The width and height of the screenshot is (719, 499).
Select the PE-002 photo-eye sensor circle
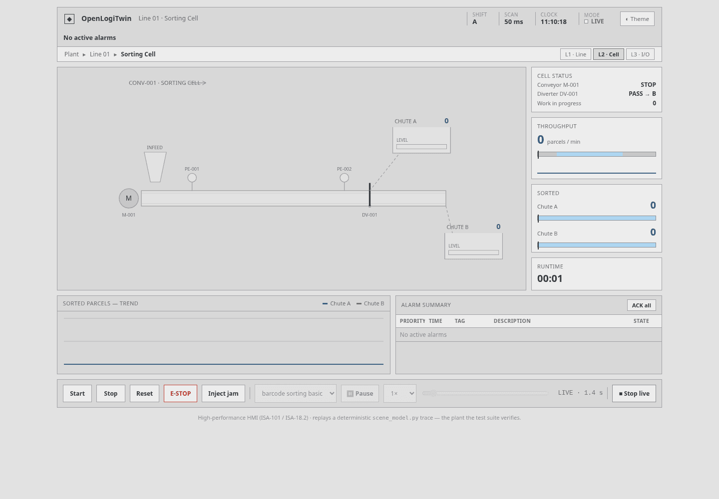(345, 178)
